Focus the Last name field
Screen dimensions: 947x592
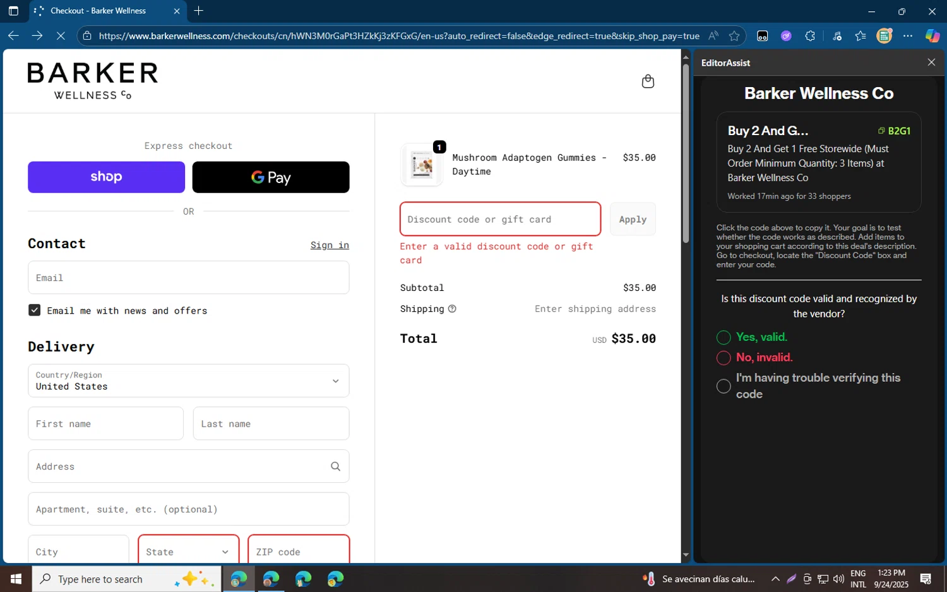pyautogui.click(x=271, y=423)
